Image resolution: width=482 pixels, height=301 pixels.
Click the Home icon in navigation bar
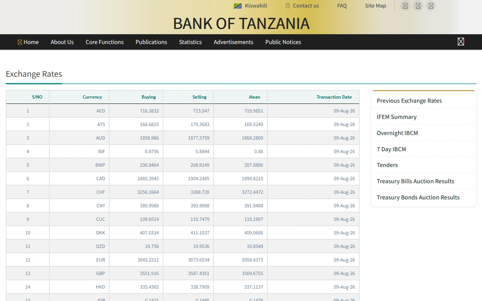(x=20, y=42)
